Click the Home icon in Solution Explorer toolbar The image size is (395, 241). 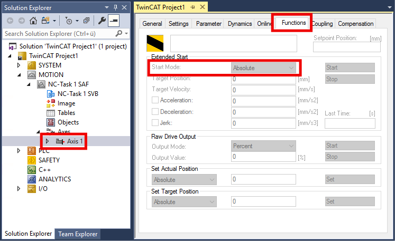click(33, 21)
